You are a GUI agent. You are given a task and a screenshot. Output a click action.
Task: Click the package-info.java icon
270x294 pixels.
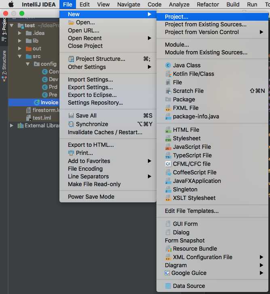tap(168, 116)
